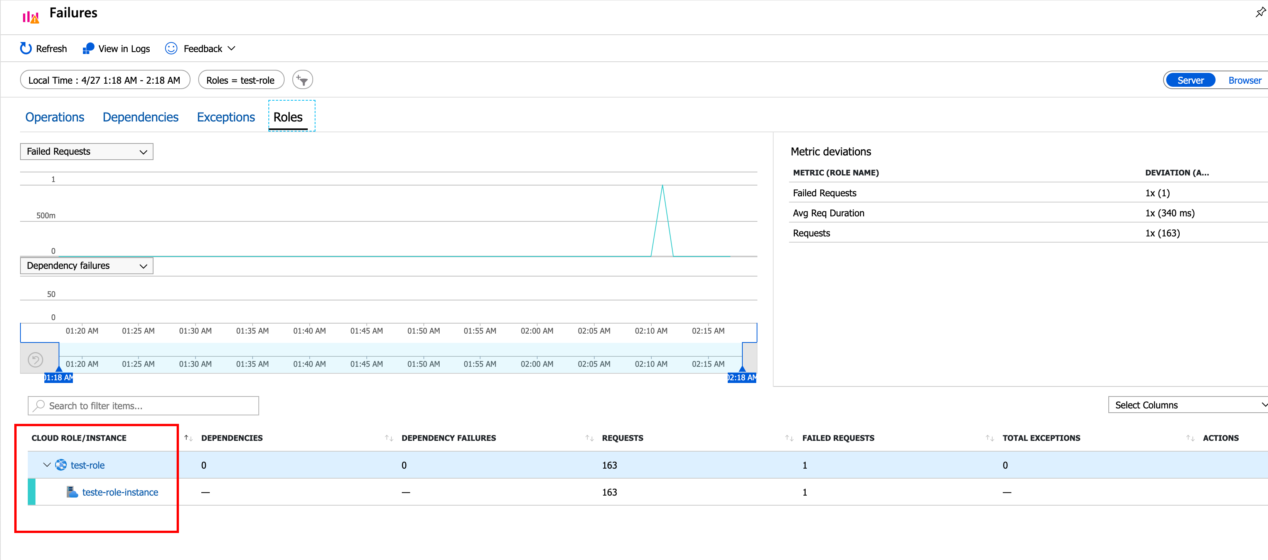
Task: Click the add filter funnel icon
Action: click(x=302, y=80)
